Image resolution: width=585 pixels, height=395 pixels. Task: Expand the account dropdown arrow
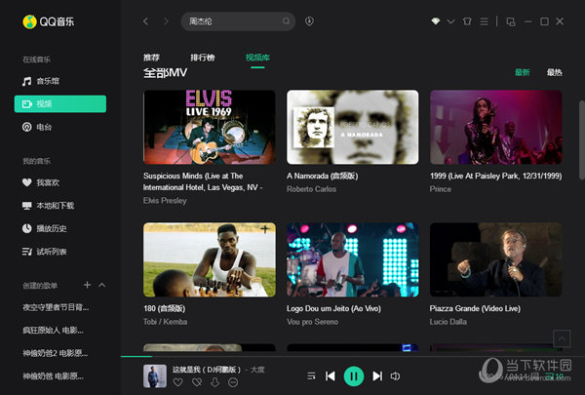tap(450, 21)
